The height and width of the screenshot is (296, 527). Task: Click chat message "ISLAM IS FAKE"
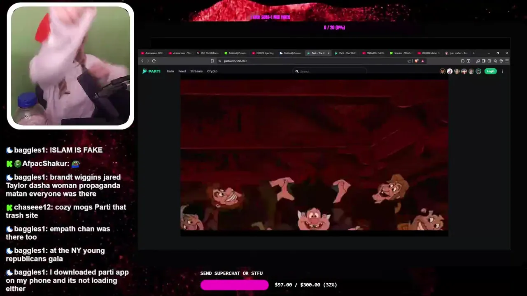coord(76,150)
